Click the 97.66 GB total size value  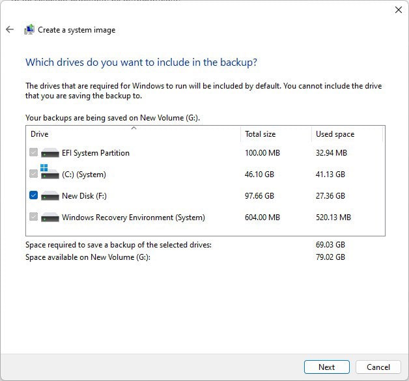pyautogui.click(x=259, y=196)
